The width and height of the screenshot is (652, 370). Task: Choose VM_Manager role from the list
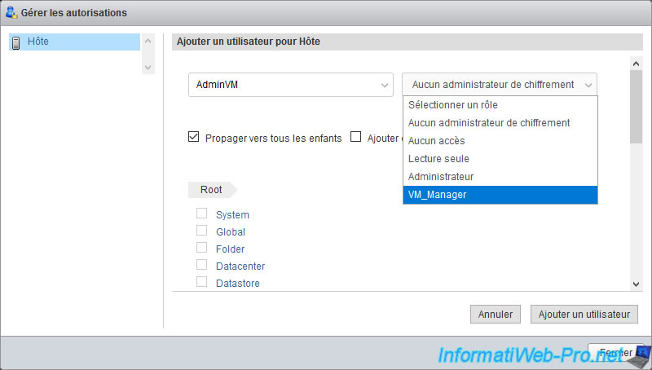pyautogui.click(x=500, y=195)
